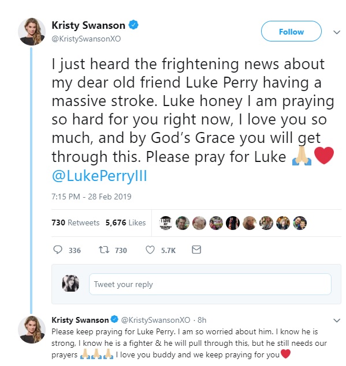Click Kristy Swanson's avatar in reply tweet
The height and width of the screenshot is (366, 346).
click(32, 330)
